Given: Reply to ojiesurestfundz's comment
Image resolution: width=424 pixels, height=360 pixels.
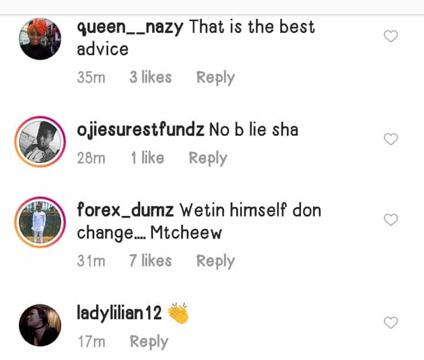Looking at the screenshot, I should tap(207, 158).
